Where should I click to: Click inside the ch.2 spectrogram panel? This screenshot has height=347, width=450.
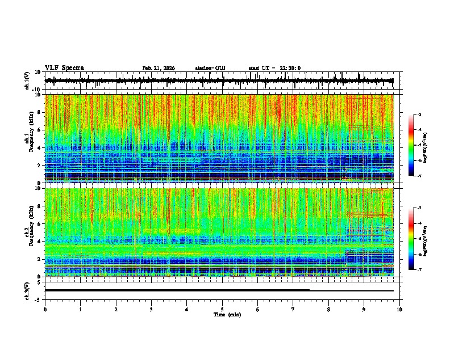(219, 232)
